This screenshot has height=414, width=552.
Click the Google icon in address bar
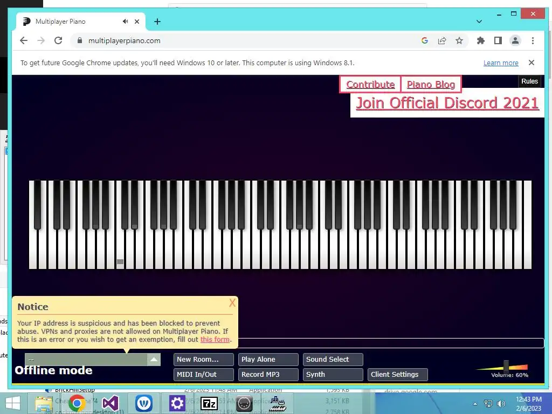point(425,40)
